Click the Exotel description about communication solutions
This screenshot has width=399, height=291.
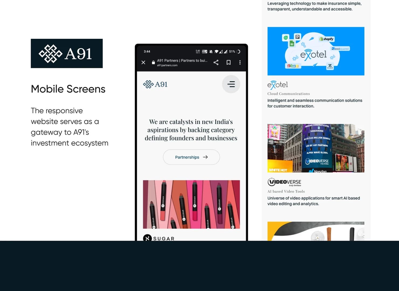click(315, 103)
